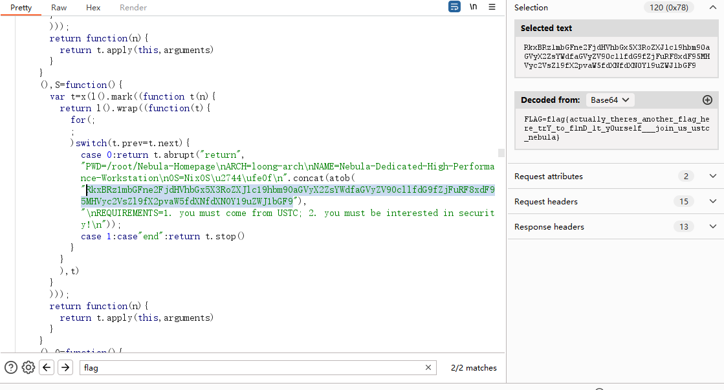Screen dimensions: 724x390
Task: Switch to the Raw view tab
Action: tap(59, 7)
